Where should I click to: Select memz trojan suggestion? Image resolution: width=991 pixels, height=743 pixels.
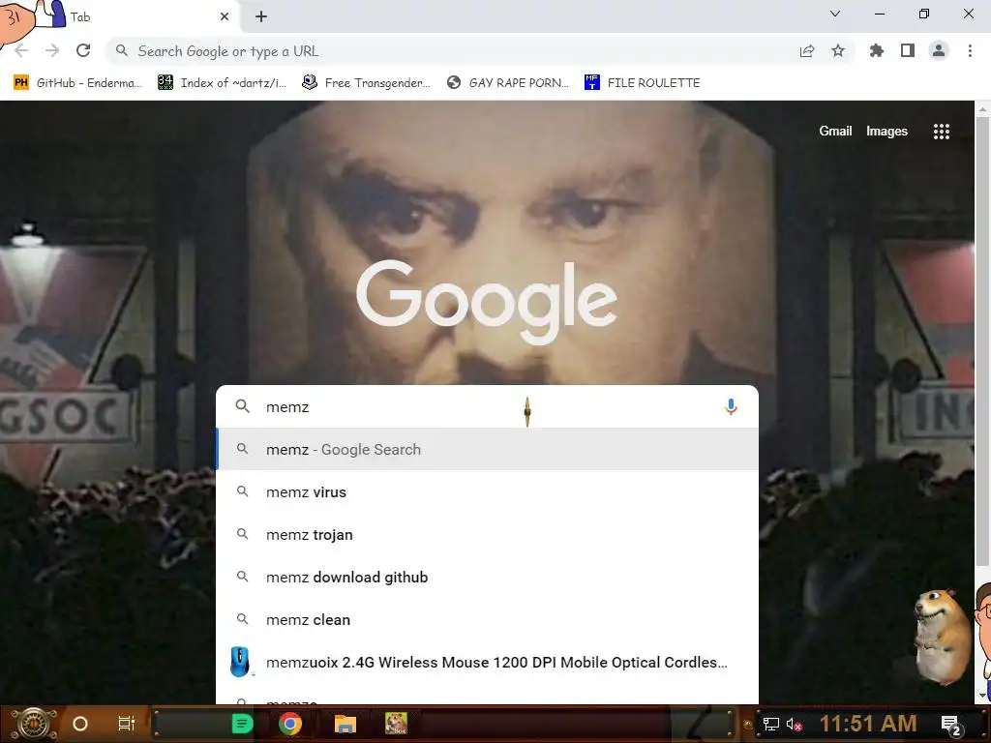coord(487,534)
